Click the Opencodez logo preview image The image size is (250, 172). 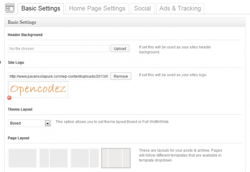click(x=38, y=90)
